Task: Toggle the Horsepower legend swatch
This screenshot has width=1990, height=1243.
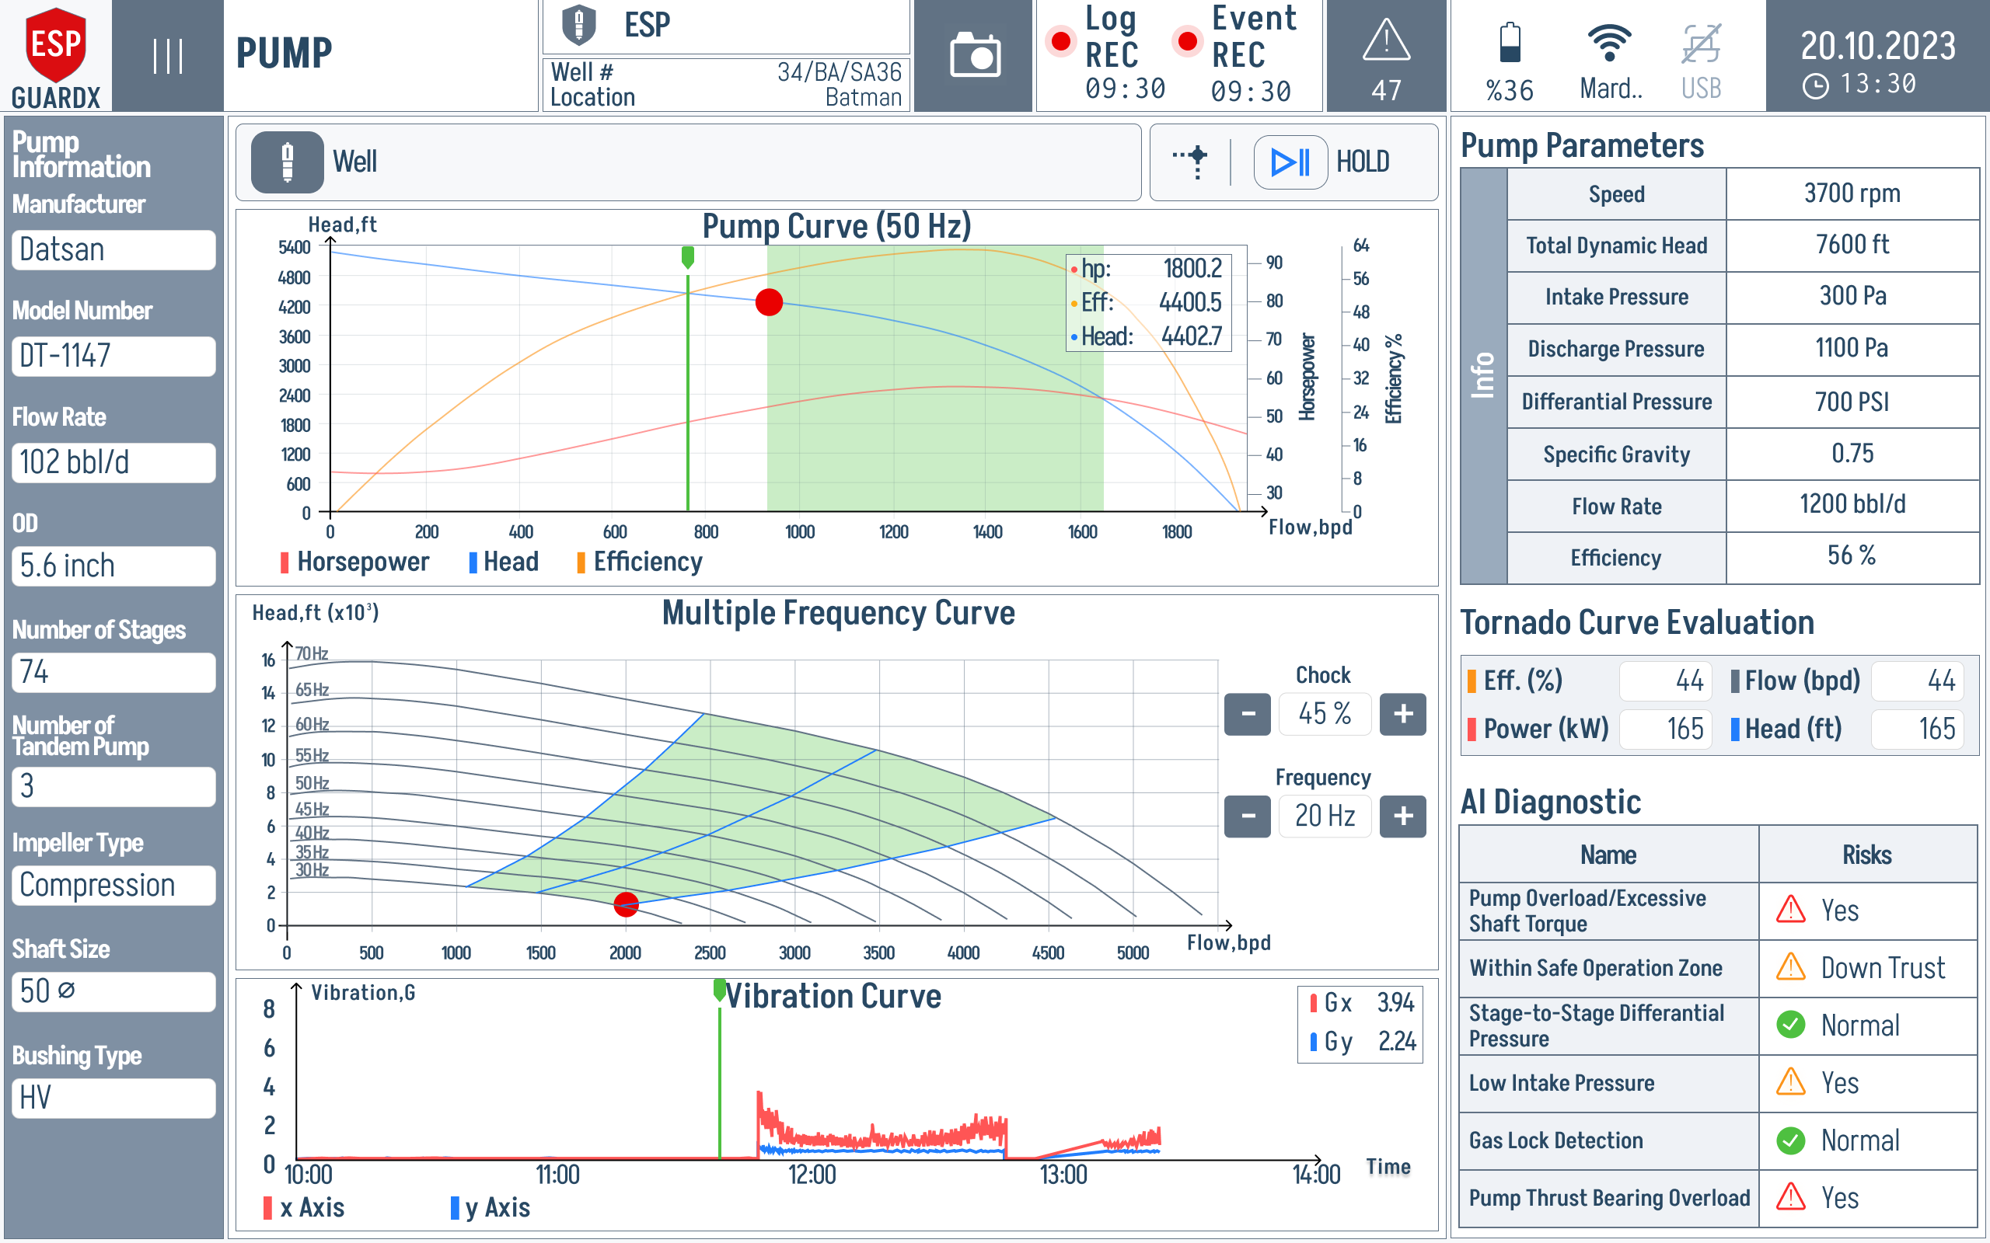Action: (285, 562)
